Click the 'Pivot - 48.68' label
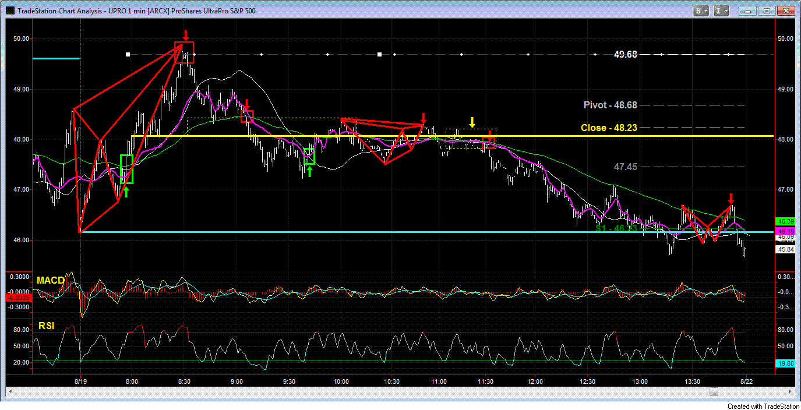Screen dimensions: 801x410 611,105
